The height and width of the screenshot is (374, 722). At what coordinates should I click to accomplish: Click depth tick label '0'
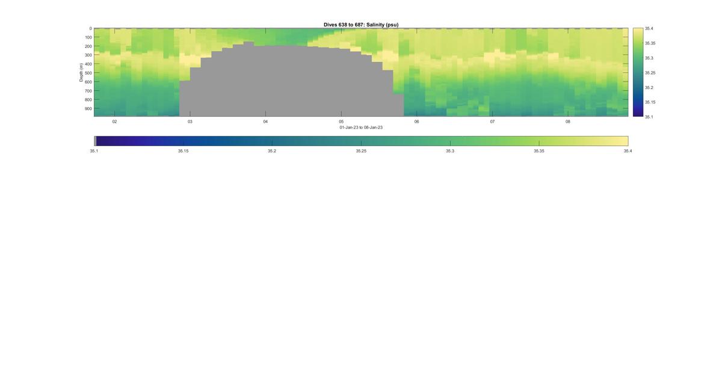pyautogui.click(x=90, y=28)
